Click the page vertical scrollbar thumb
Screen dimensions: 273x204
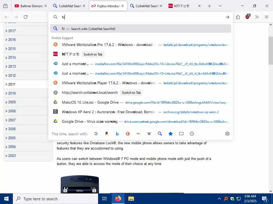click(271, 50)
